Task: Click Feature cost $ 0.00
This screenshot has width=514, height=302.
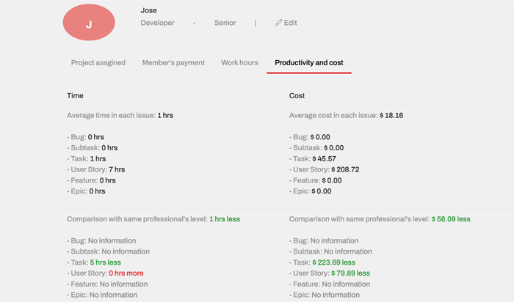Action: pyautogui.click(x=332, y=180)
